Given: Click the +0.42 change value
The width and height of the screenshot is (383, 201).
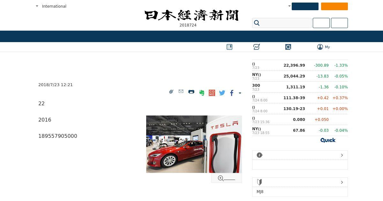Looking at the screenshot, I should point(323,98).
